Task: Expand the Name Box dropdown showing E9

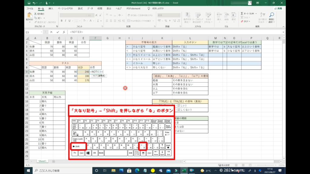Action: click(x=41, y=32)
